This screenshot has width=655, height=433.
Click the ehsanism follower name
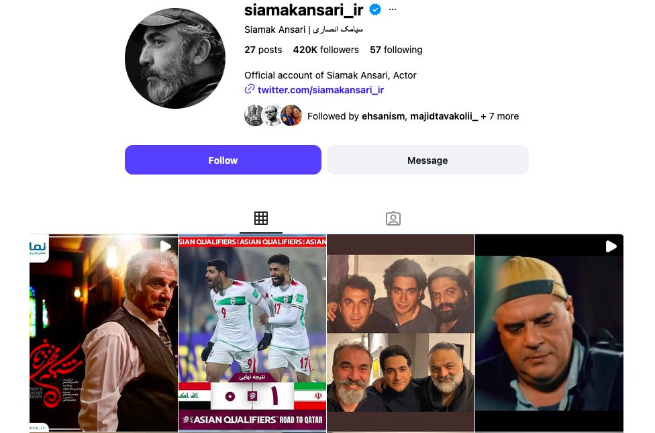point(383,116)
